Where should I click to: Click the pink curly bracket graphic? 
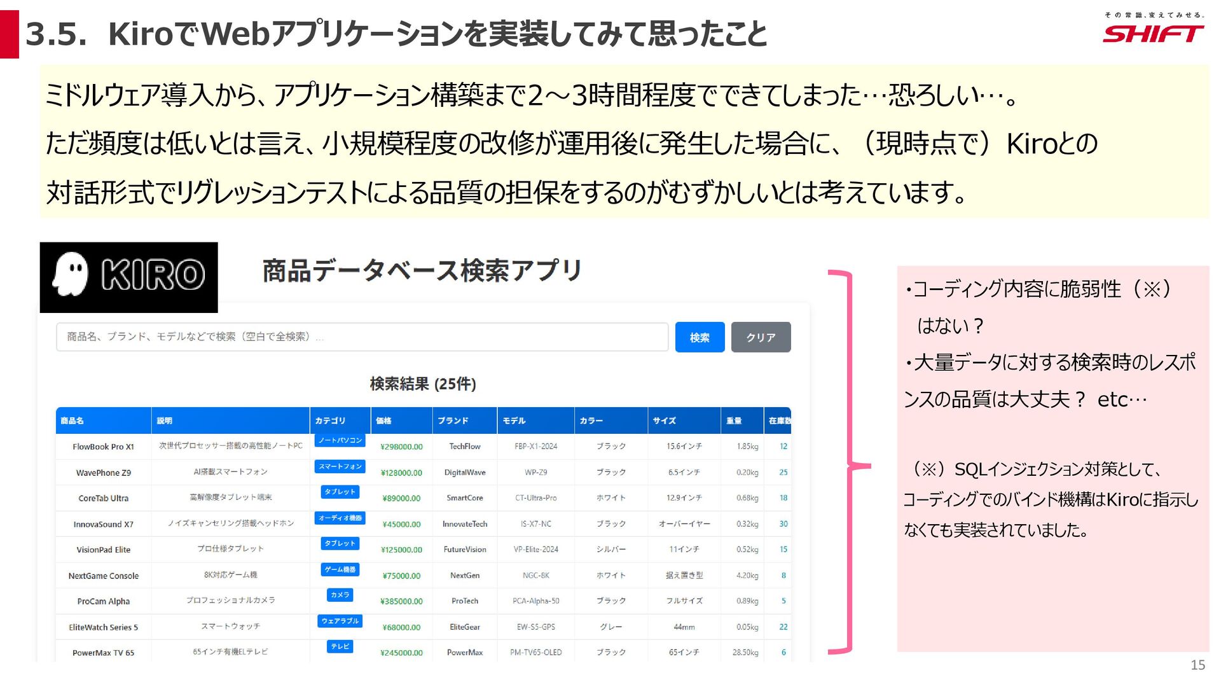click(848, 463)
